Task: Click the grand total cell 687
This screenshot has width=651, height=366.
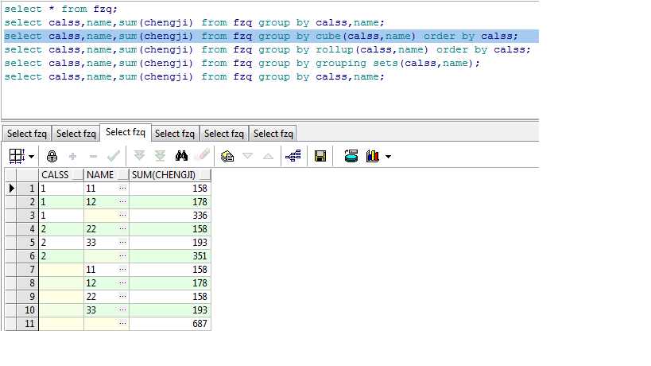Action: coord(170,323)
